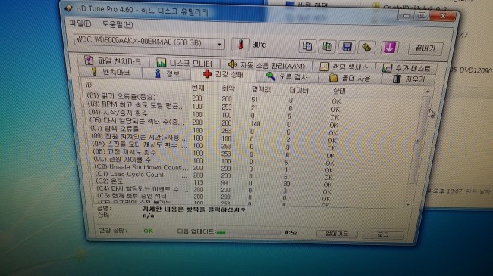Screen dimensions: 493x276
Task: Switch to the 자동 소음 관리(AAM) tab
Action: pyautogui.click(x=267, y=65)
